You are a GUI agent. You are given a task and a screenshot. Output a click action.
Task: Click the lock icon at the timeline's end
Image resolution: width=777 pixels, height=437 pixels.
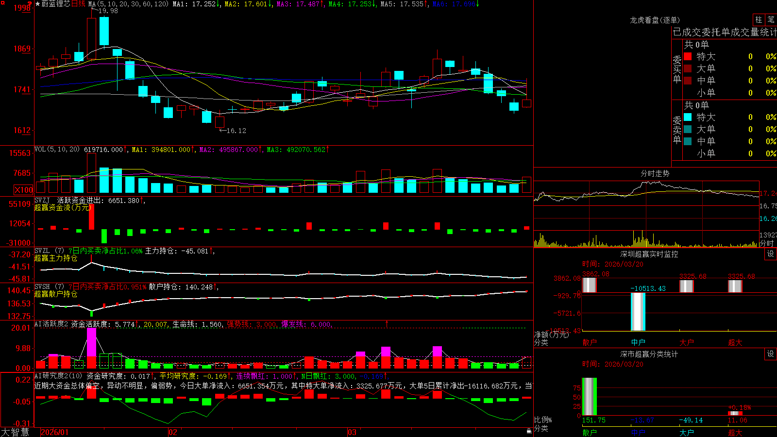529,431
